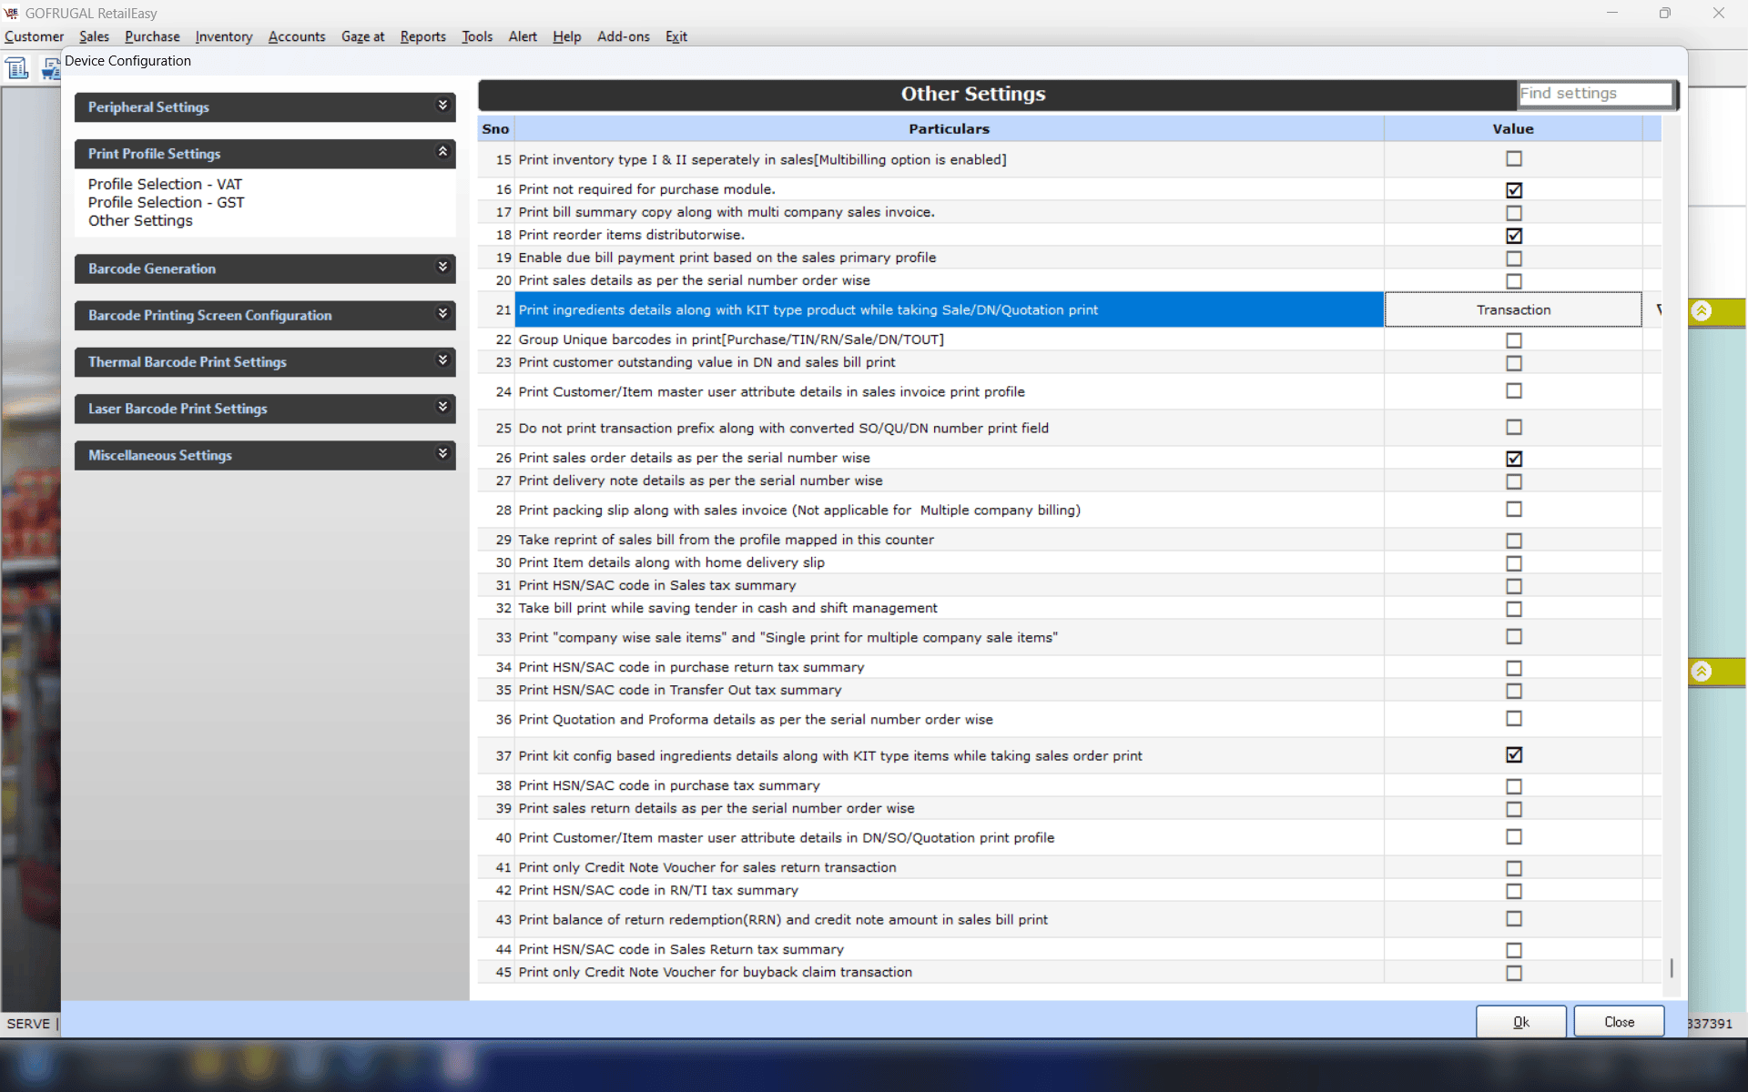Image resolution: width=1748 pixels, height=1092 pixels.
Task: Click the upper yellow double-chevron icon
Action: [x=1701, y=311]
